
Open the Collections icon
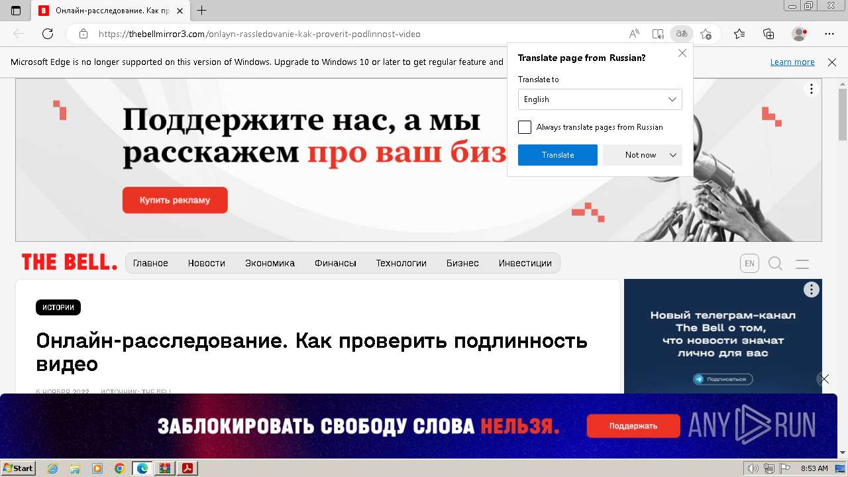[768, 34]
